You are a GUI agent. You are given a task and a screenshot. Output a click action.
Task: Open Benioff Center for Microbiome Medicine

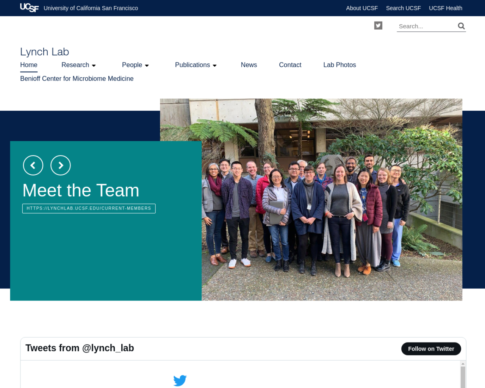point(77,78)
